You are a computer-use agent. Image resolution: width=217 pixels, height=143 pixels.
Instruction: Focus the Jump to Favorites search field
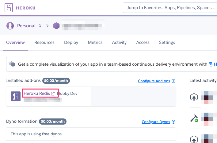point(170,8)
